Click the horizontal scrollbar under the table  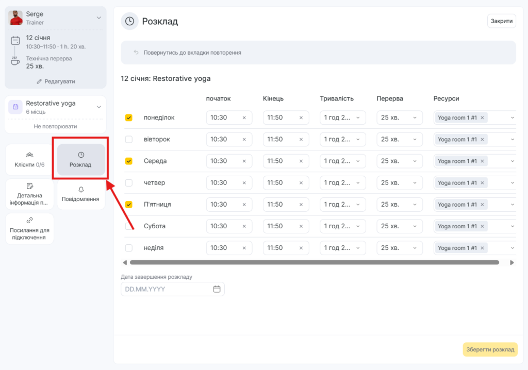pos(314,262)
